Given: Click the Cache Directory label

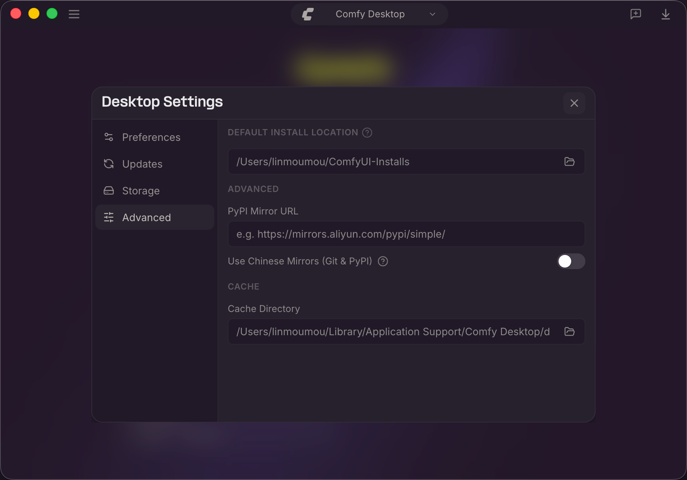Looking at the screenshot, I should point(264,309).
